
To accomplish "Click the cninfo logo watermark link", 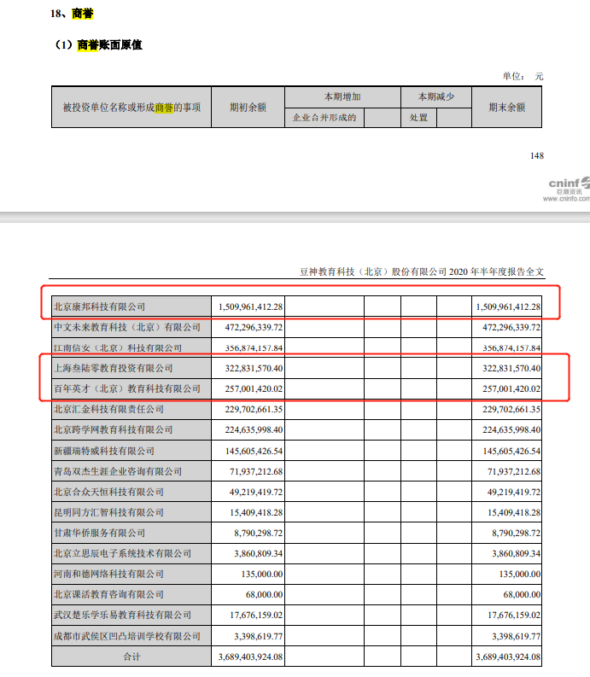I will pyautogui.click(x=569, y=190).
